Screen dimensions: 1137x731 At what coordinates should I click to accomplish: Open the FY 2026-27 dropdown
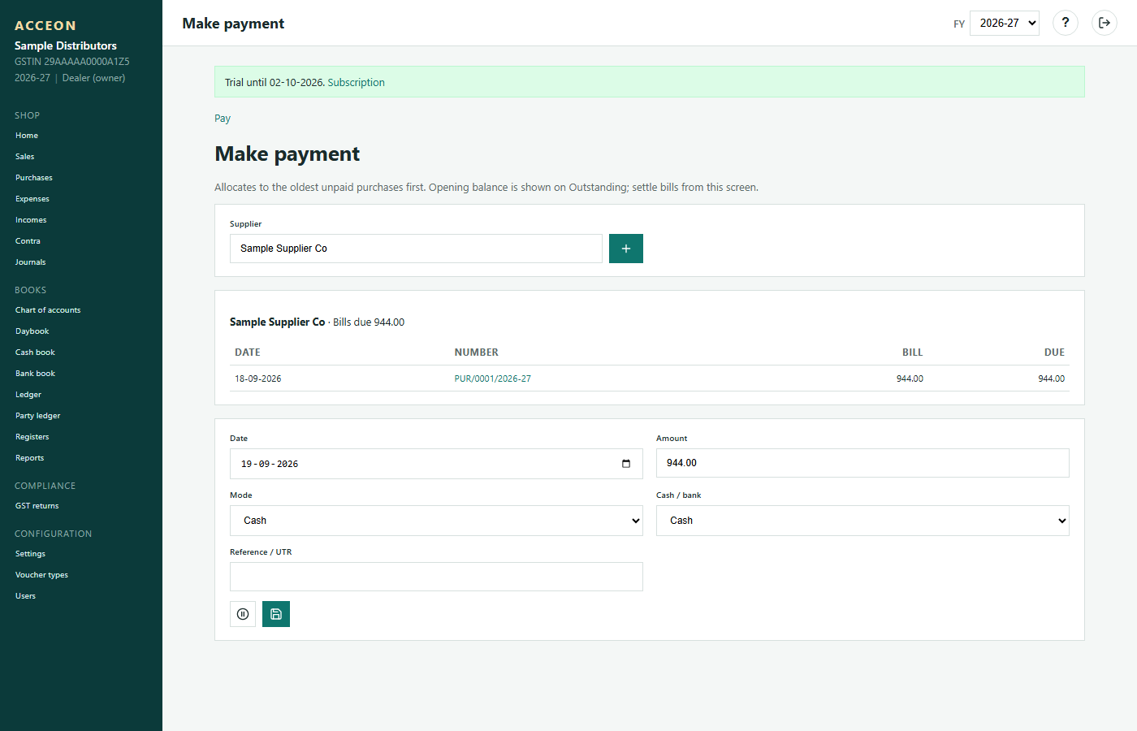coord(1005,23)
